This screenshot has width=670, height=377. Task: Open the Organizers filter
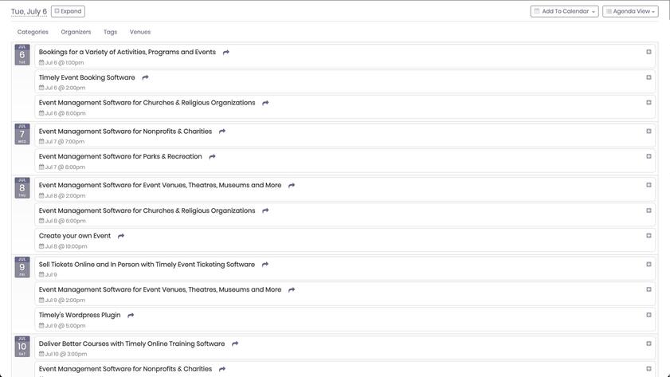76,32
